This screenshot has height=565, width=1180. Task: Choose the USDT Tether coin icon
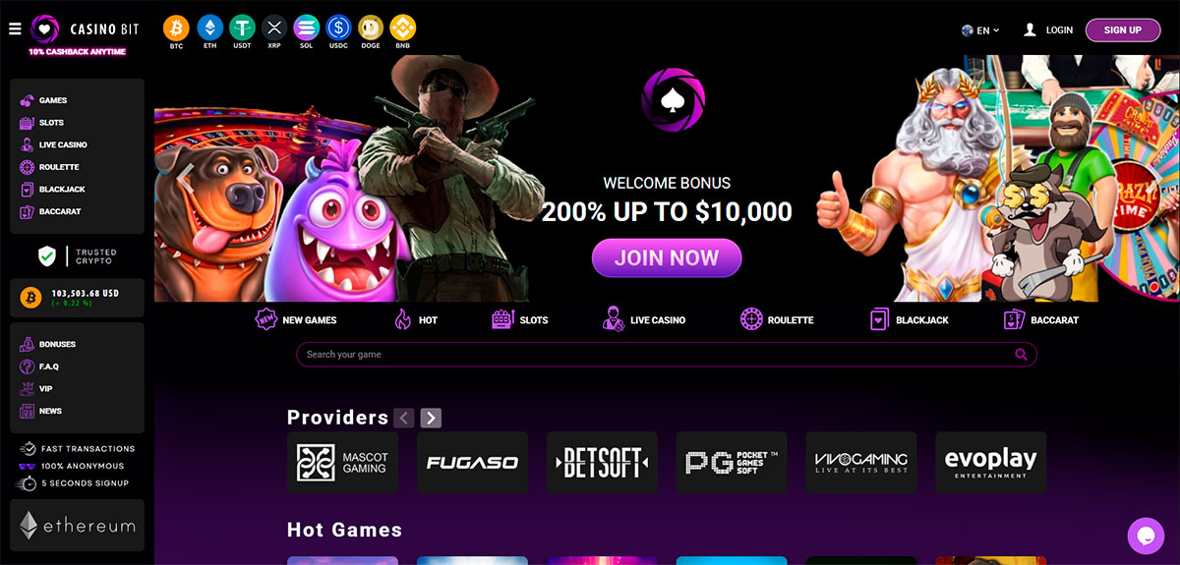tap(242, 28)
